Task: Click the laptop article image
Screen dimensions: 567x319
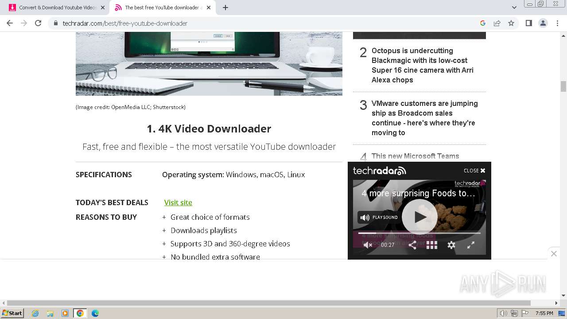Action: (x=209, y=64)
